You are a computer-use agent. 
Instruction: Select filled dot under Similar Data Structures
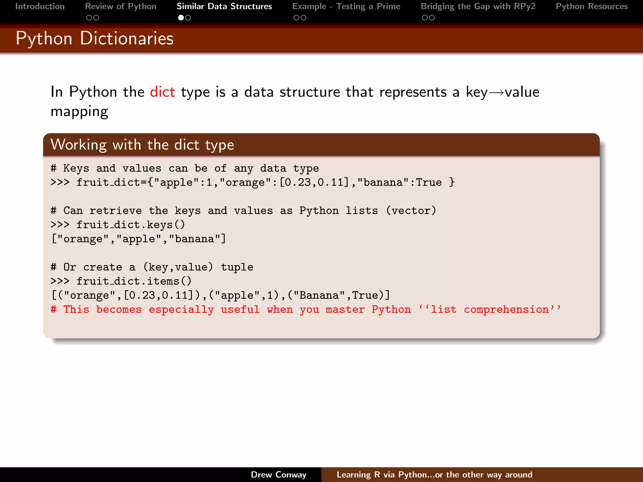pos(181,18)
